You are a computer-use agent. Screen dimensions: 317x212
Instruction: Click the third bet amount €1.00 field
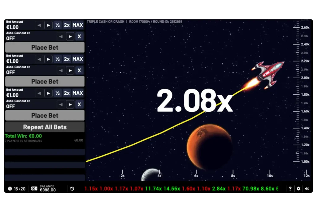[x=13, y=95]
